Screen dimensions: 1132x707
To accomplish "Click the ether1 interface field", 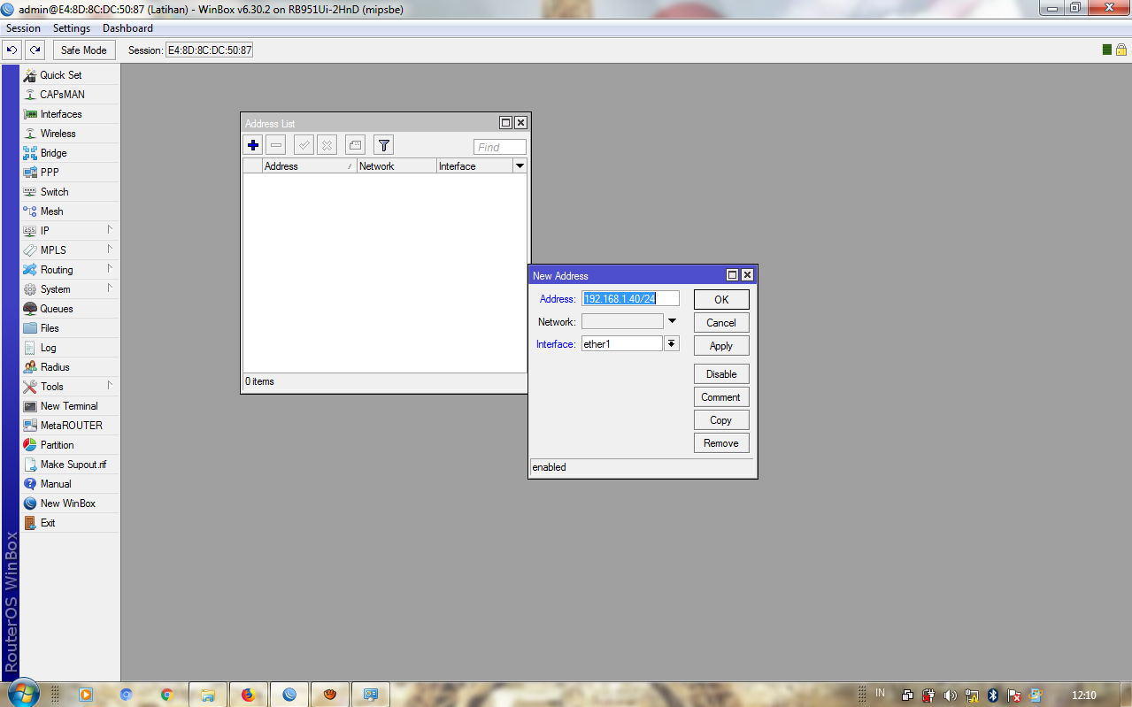I will (x=622, y=344).
